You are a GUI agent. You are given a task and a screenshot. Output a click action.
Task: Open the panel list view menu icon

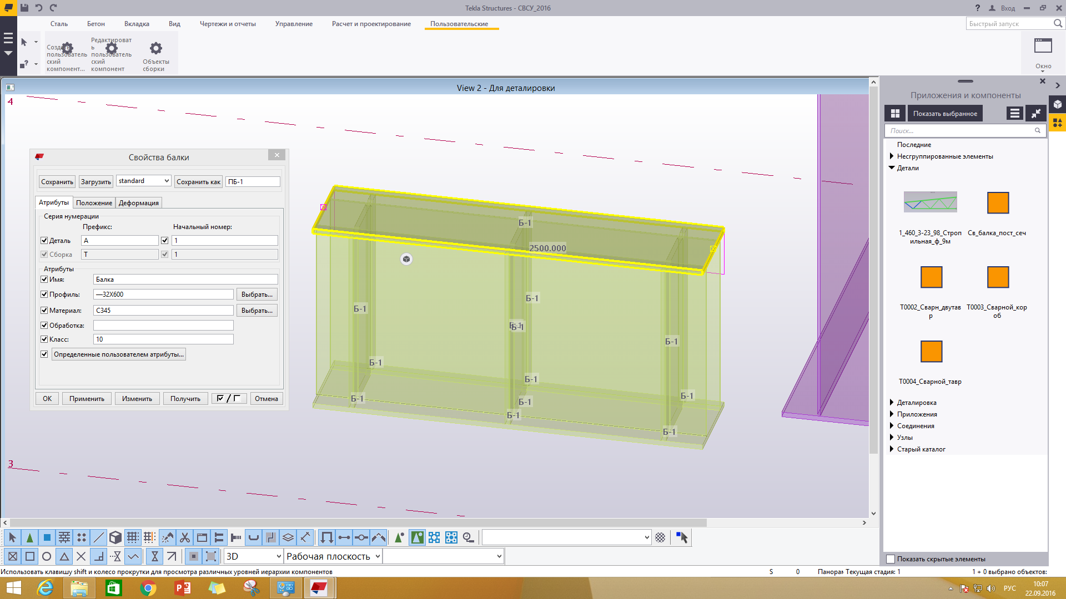(1014, 113)
